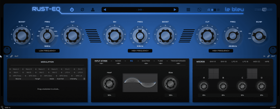The height and width of the screenshot is (109, 280).
Task: Click the Heat knob
Action: pos(109,84)
